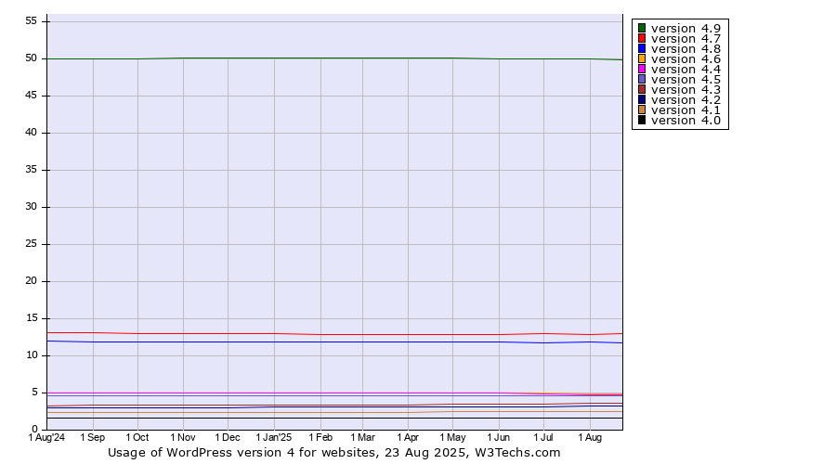836x464 pixels.
Task: Click the "20" y-axis value
Action: 31,281
